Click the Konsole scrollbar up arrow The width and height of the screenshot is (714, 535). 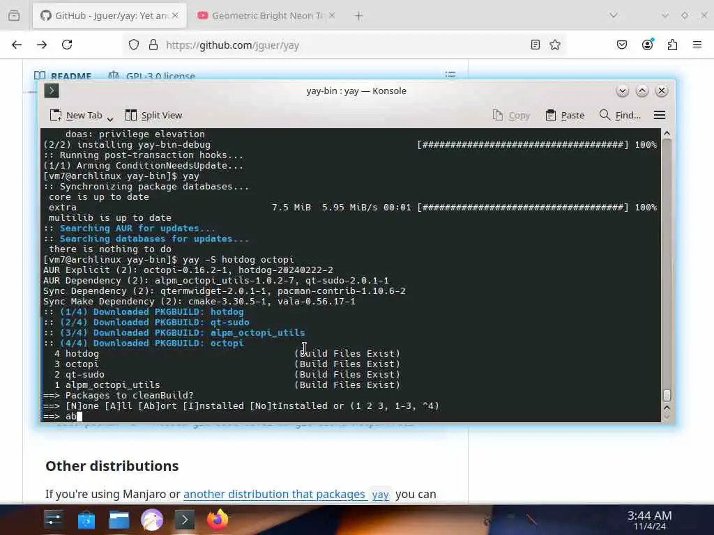click(667, 133)
